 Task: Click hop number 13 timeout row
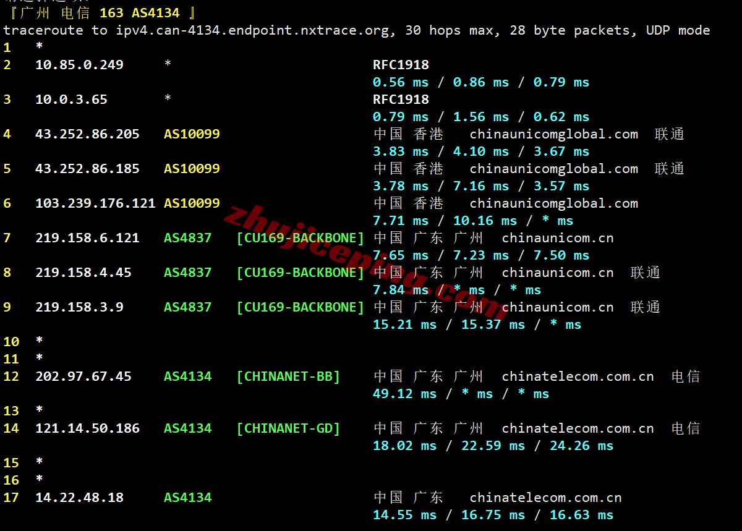(23, 411)
